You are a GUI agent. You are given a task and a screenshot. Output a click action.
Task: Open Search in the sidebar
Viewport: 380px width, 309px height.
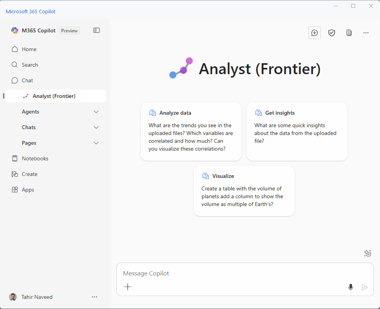pos(56,65)
